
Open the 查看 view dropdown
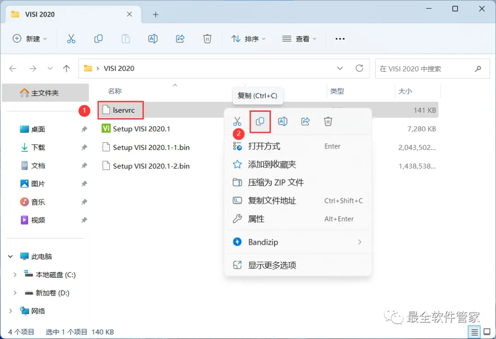point(299,39)
